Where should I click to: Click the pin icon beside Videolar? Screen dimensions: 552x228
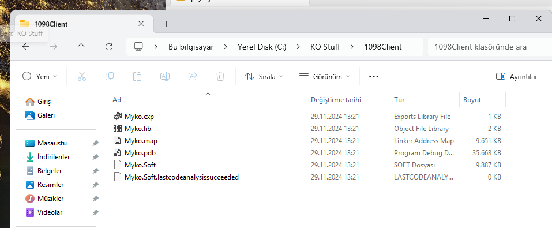(95, 212)
